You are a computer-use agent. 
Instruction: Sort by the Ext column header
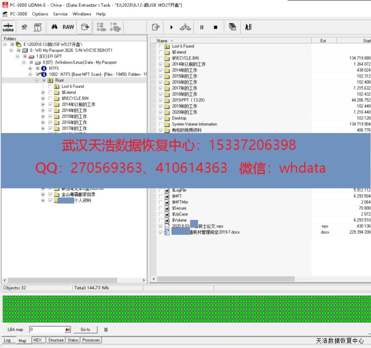323,41
